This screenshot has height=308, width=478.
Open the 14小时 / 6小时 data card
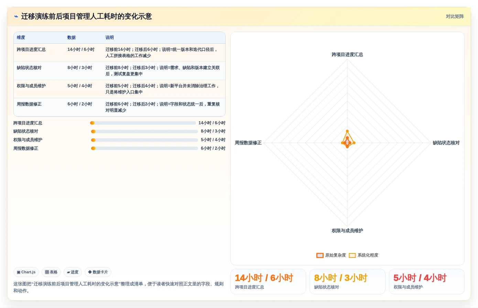coord(268,282)
